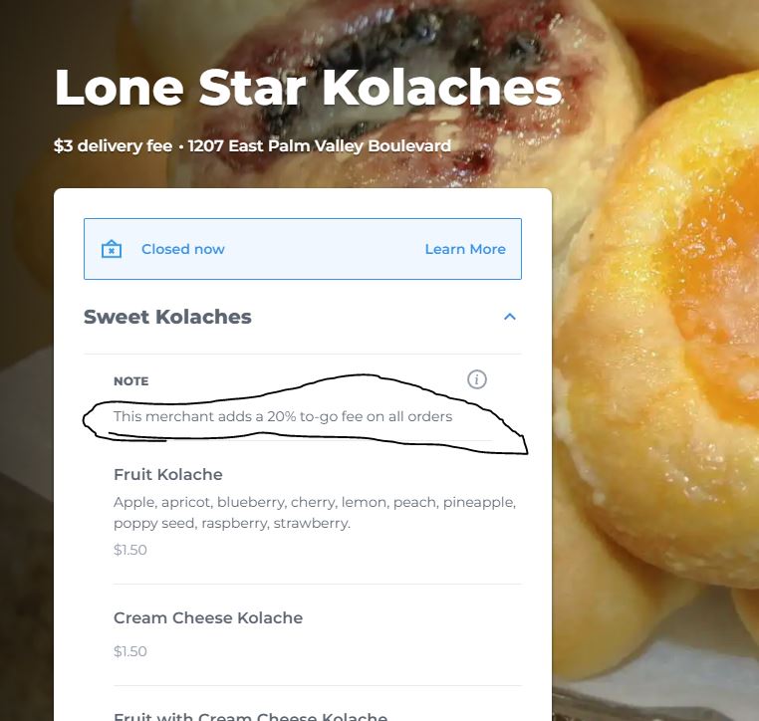
Task: Select the Cream Cheese Kolache item
Action: tap(208, 617)
